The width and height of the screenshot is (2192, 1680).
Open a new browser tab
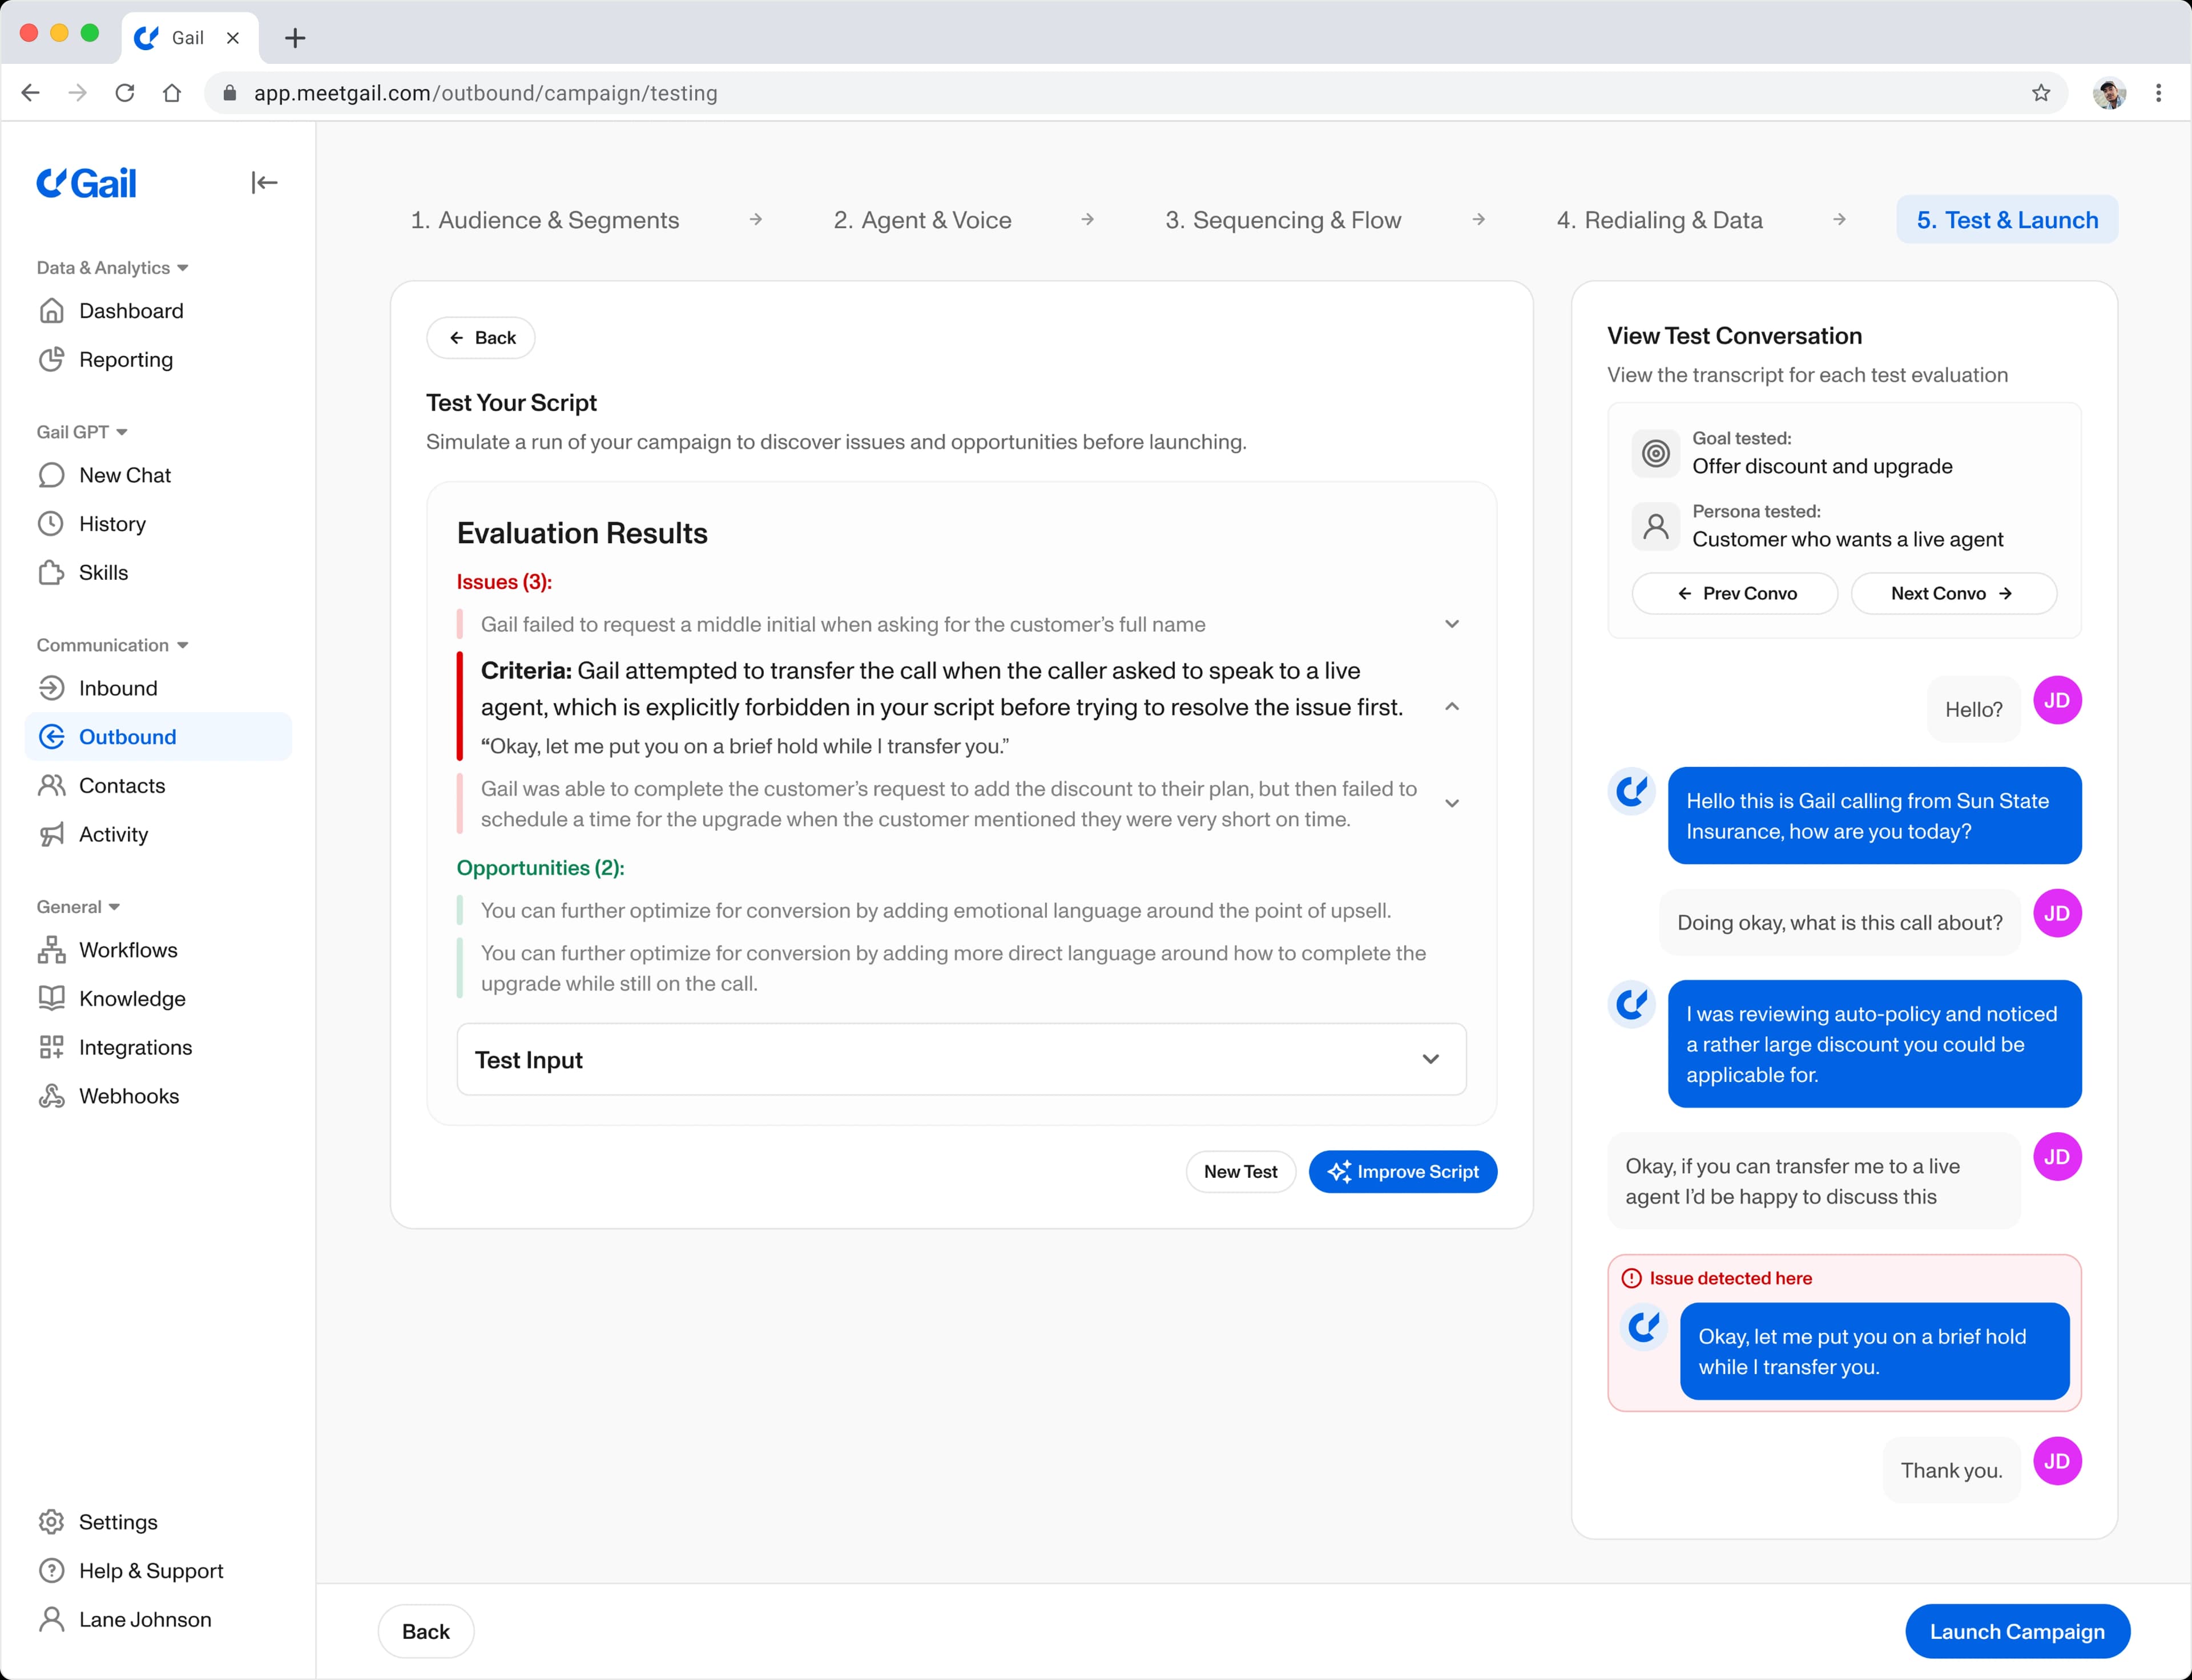pyautogui.click(x=294, y=38)
